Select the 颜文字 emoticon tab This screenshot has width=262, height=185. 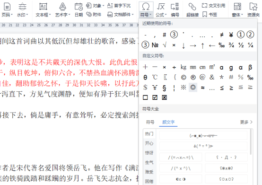click(168, 122)
